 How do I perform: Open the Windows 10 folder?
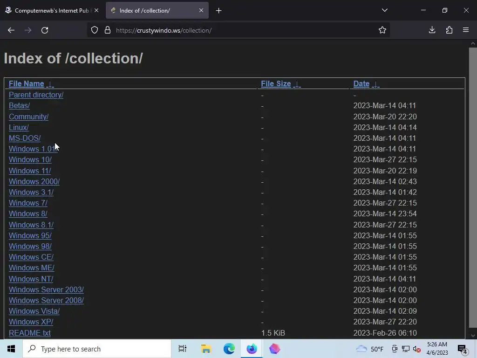coord(30,159)
